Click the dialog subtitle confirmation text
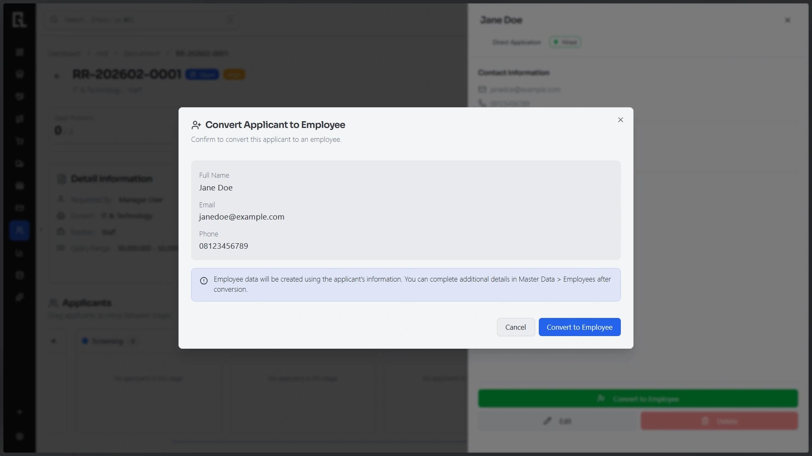This screenshot has width=812, height=456. [x=266, y=139]
